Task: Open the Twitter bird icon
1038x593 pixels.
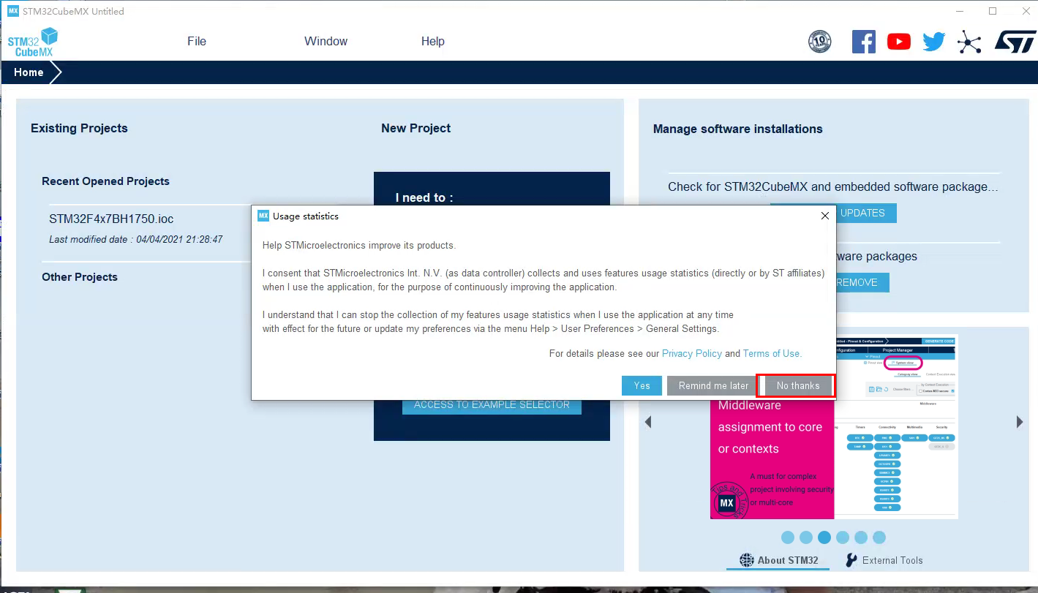Action: click(933, 42)
